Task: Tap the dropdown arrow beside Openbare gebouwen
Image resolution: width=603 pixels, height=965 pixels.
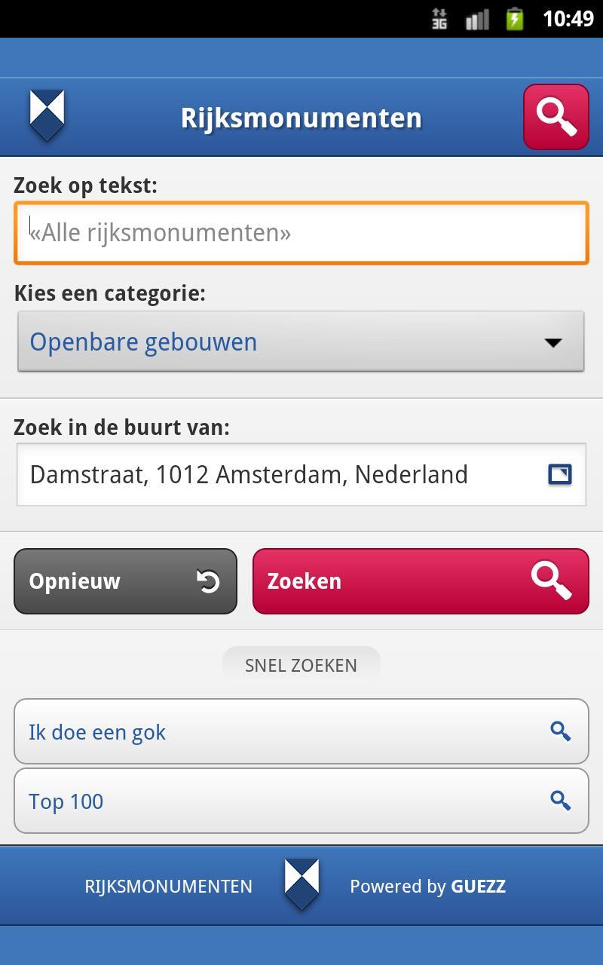Action: coord(553,341)
